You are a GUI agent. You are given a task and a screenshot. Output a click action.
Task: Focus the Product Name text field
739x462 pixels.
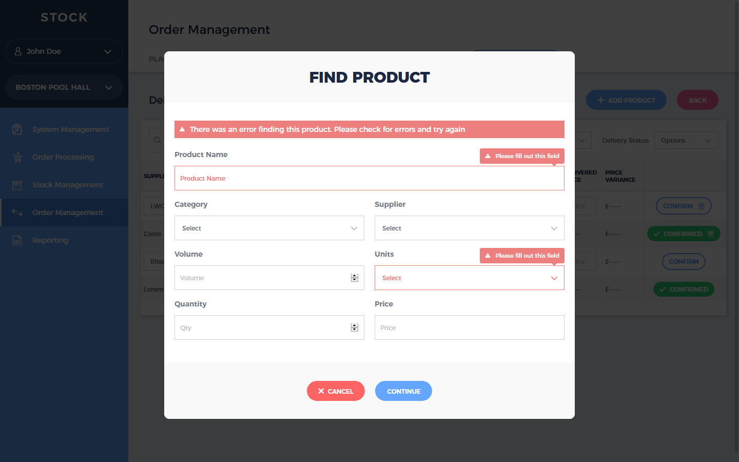tap(369, 178)
